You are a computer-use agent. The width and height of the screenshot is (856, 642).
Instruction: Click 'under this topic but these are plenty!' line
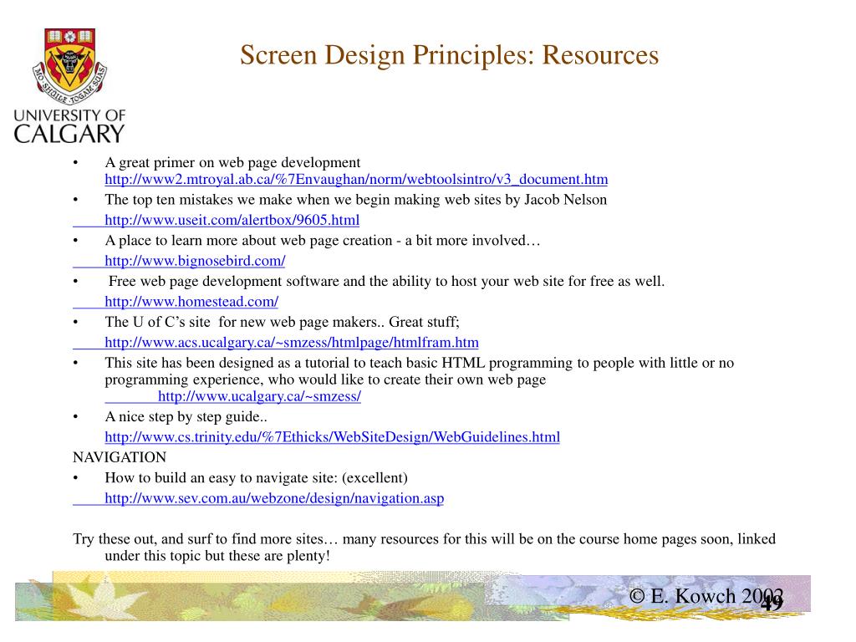[x=217, y=556]
